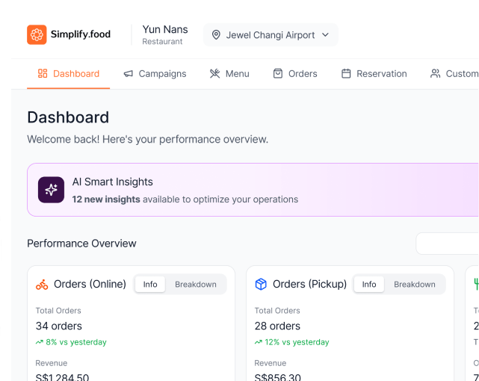Click the Orders clipboard icon
This screenshot has height=381, width=479.
pyautogui.click(x=278, y=74)
